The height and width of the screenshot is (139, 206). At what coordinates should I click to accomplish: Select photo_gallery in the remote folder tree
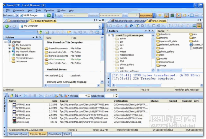127,65
